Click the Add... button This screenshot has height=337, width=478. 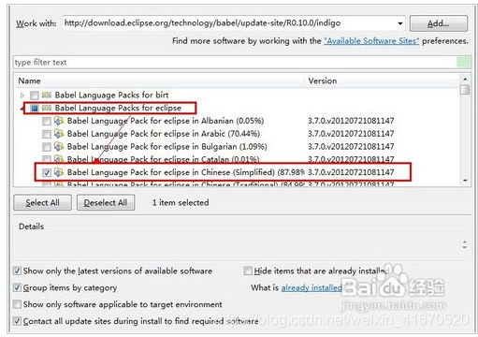[439, 23]
